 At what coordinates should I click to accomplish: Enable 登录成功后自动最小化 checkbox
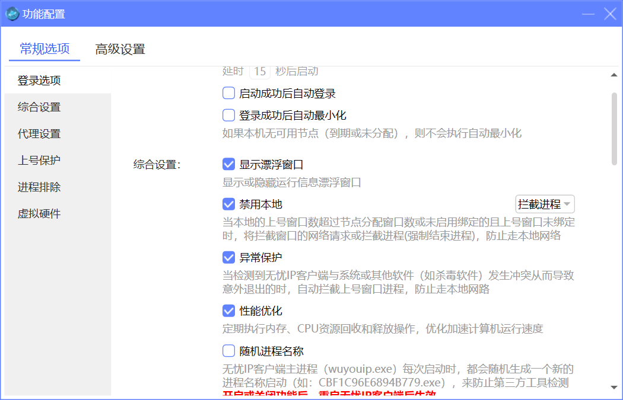point(229,115)
